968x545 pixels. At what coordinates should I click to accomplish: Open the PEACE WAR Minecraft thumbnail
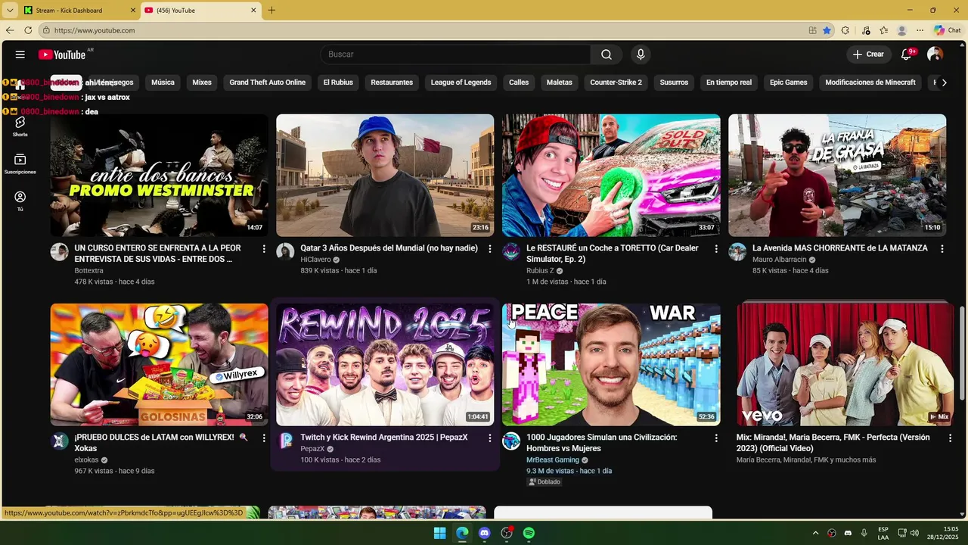[611, 364]
